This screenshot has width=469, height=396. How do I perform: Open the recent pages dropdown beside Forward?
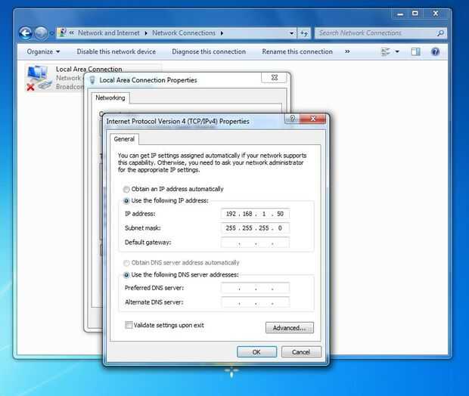(51, 33)
